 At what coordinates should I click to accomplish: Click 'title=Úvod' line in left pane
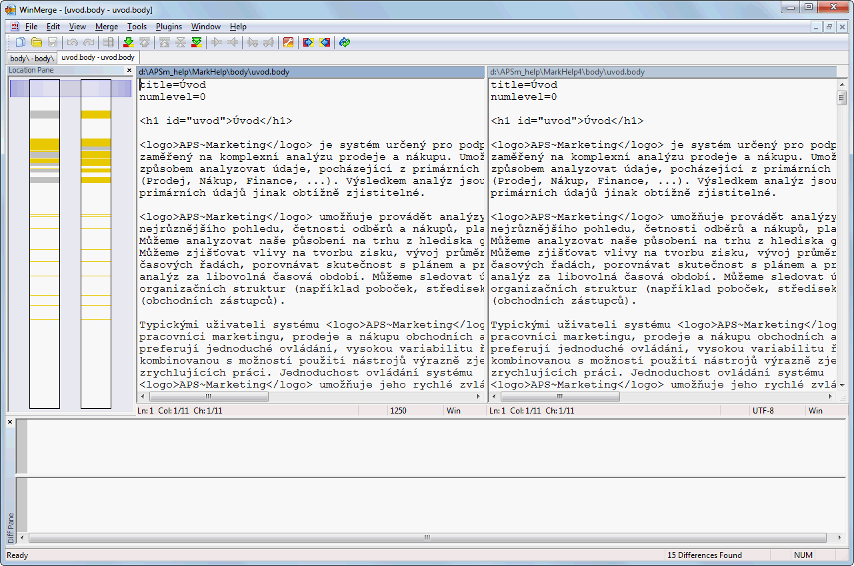click(x=173, y=85)
